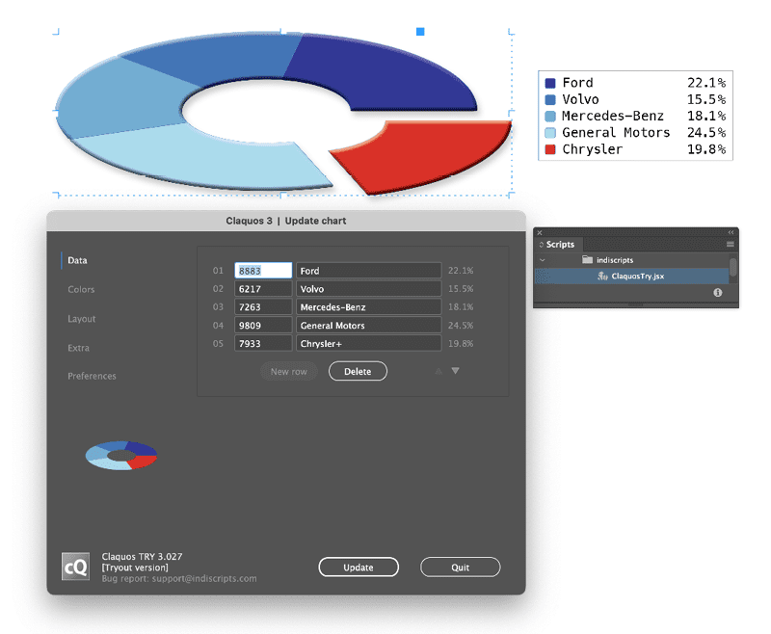The image size is (771, 634).
Task: Open the Data section in Claquos sidebar
Action: [77, 260]
